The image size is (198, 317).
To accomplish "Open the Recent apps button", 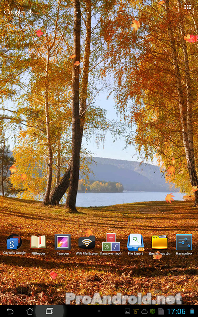I will point(49,311).
